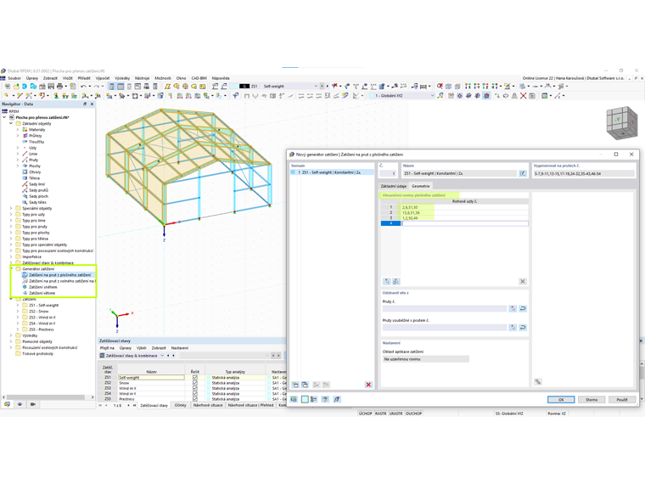Toggle Řešit checkbox for Prestress row

coord(195,399)
